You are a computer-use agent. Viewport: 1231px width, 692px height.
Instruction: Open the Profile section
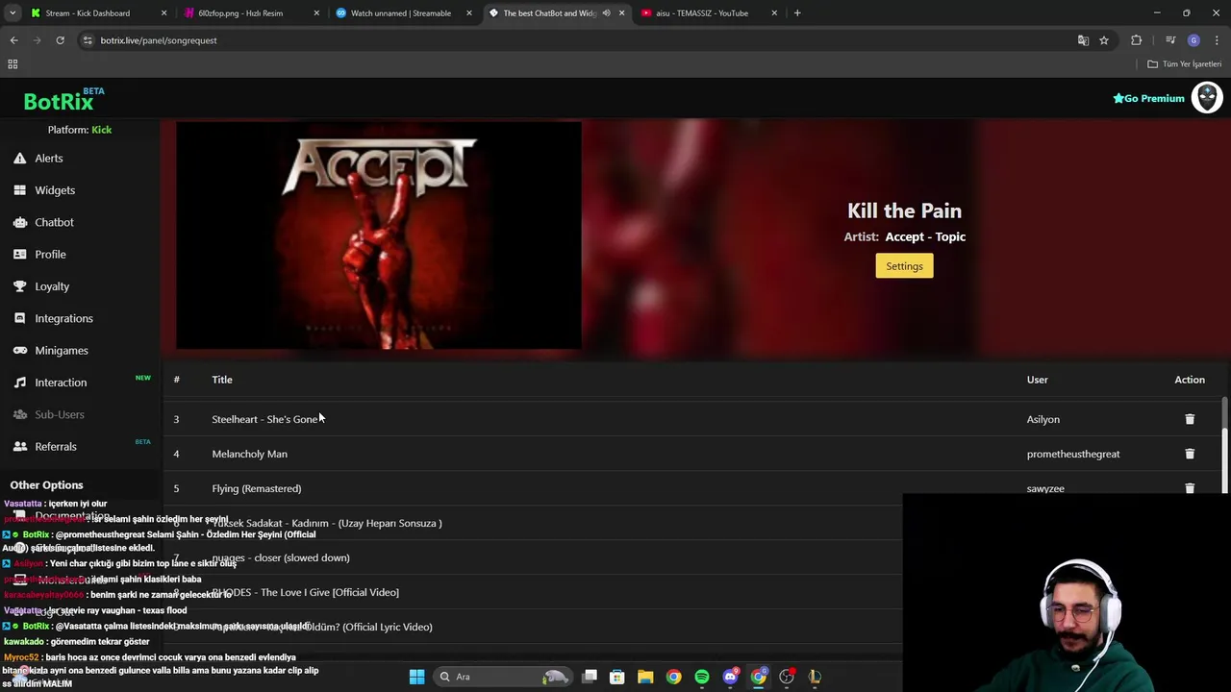pyautogui.click(x=50, y=255)
